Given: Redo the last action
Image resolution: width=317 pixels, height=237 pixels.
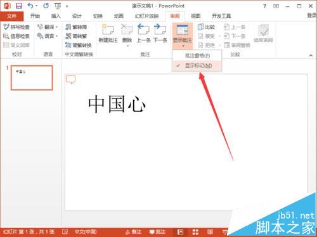Looking at the screenshot, I should (46, 6).
